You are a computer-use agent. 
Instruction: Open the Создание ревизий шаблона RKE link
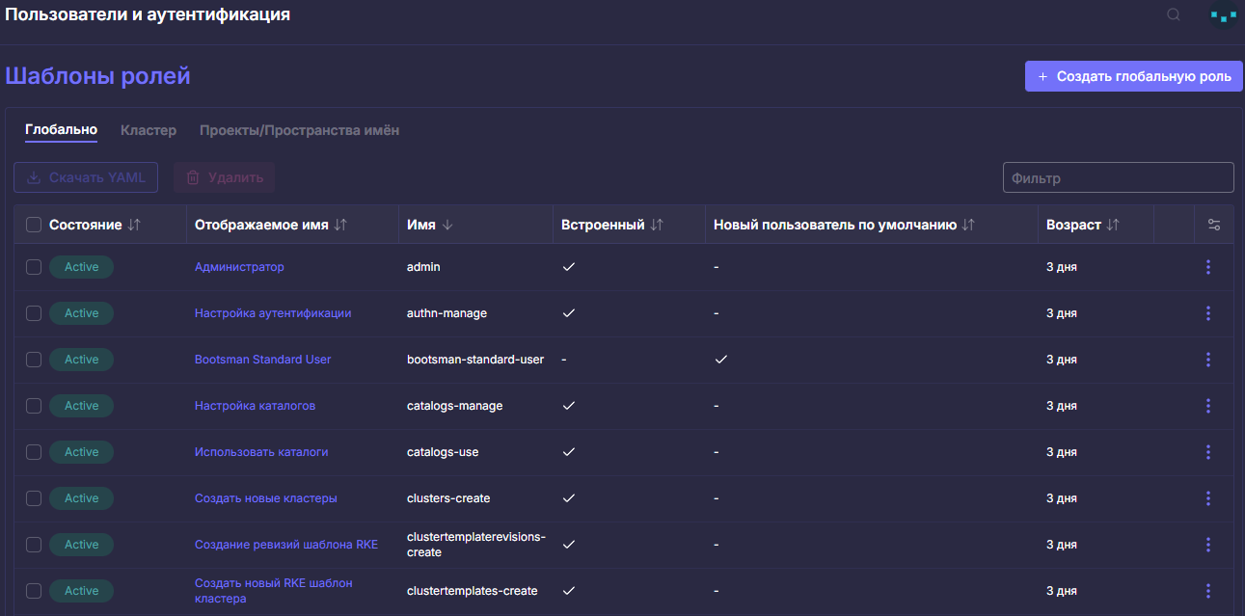tap(286, 545)
